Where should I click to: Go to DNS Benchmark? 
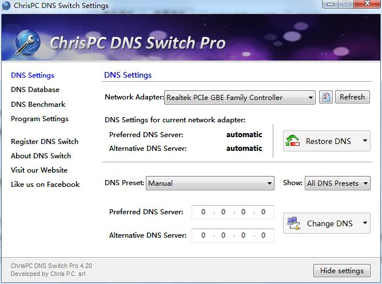pos(38,105)
